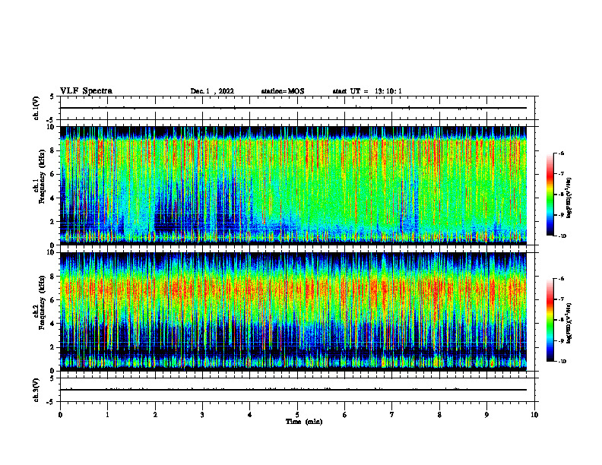Click inside the ch.1 spectrogram panel
The image size is (602, 465).
[293, 185]
